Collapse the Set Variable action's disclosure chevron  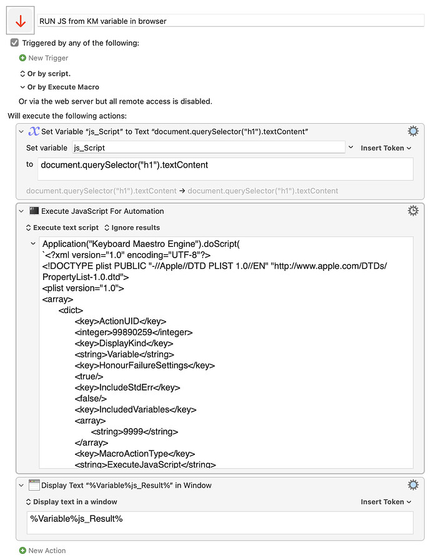(x=21, y=131)
